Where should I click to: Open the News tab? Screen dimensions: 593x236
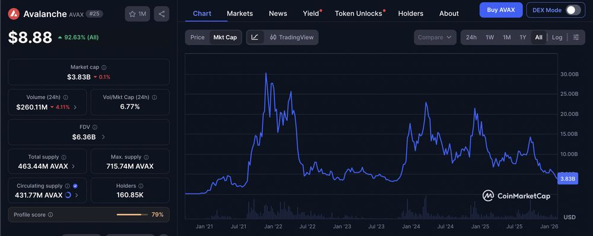pos(278,13)
